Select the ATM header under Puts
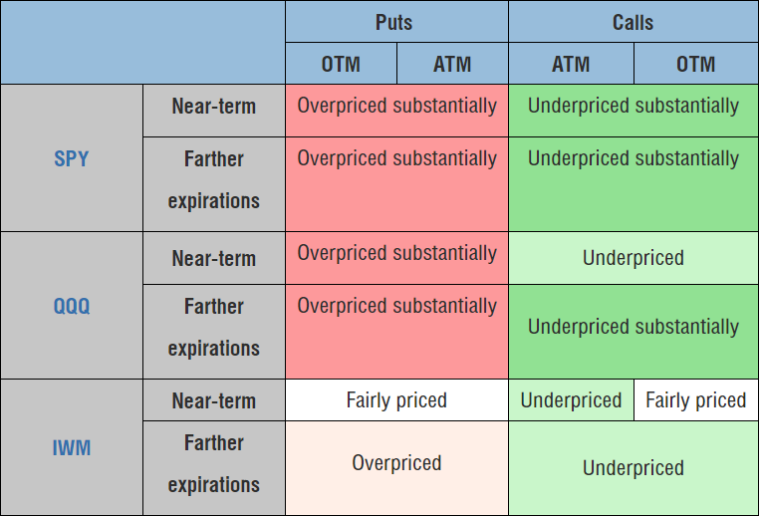This screenshot has height=516, width=761. tap(452, 64)
